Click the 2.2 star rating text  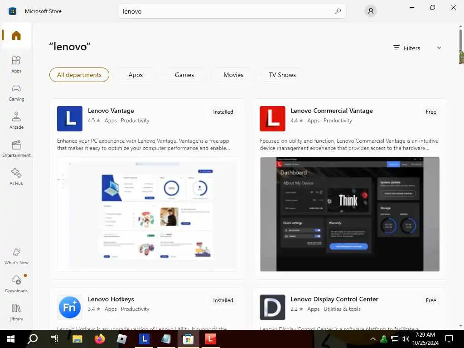pyautogui.click(x=297, y=309)
